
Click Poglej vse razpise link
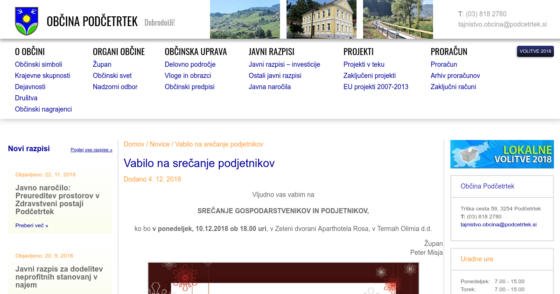click(x=91, y=150)
